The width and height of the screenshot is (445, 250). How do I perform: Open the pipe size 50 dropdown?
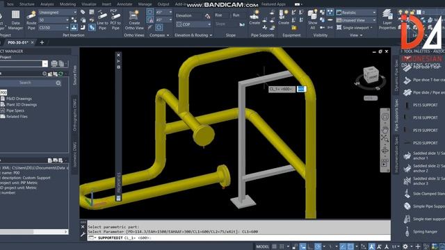pyautogui.click(x=54, y=20)
